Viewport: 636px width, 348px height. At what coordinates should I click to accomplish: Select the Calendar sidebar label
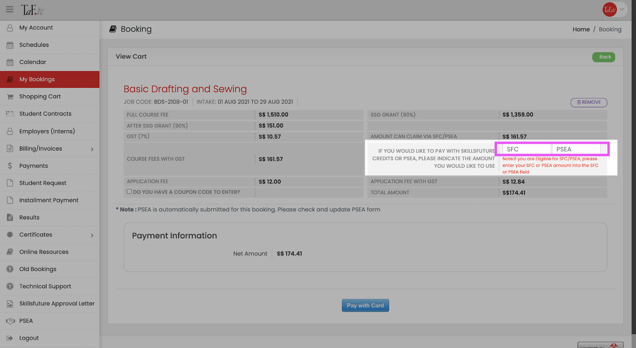(33, 62)
